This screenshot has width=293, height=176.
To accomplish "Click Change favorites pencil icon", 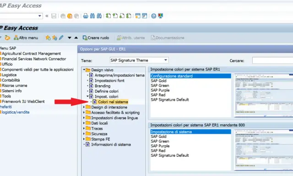I will click(x=61, y=38).
